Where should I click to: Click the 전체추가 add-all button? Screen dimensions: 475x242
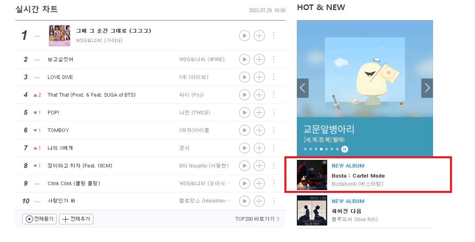76,219
